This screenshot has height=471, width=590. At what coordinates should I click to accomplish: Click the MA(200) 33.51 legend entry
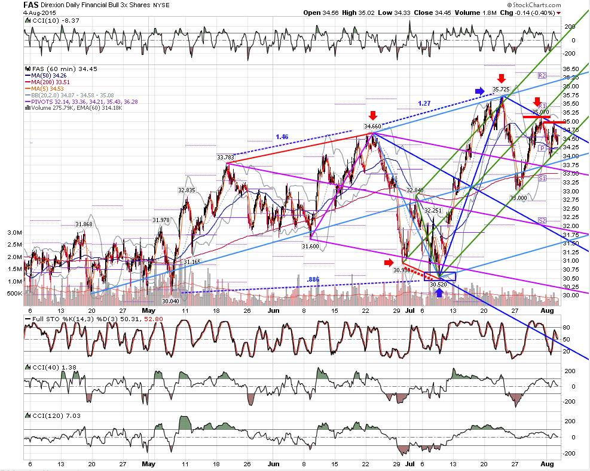pos(47,82)
